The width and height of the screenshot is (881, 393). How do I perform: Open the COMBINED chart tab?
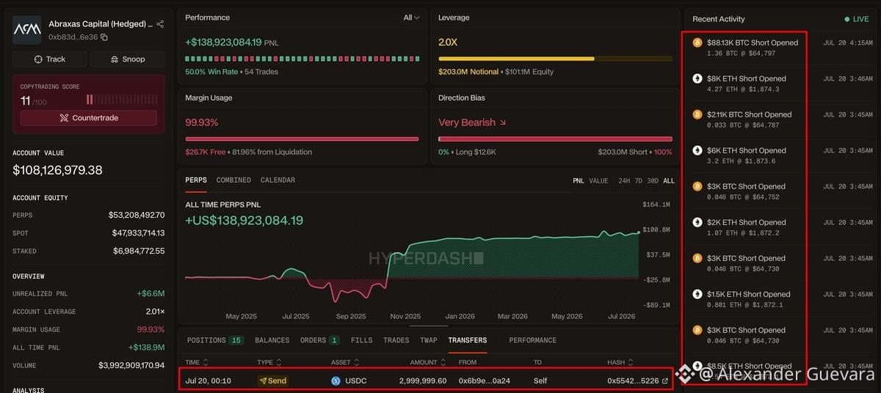233,180
